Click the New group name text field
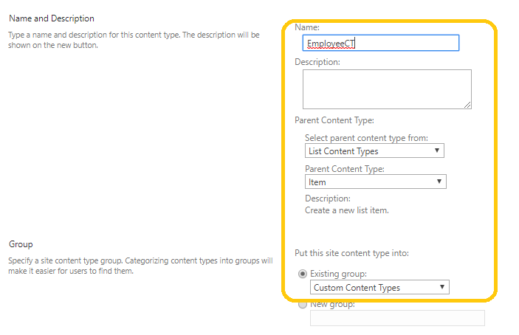 point(397,318)
